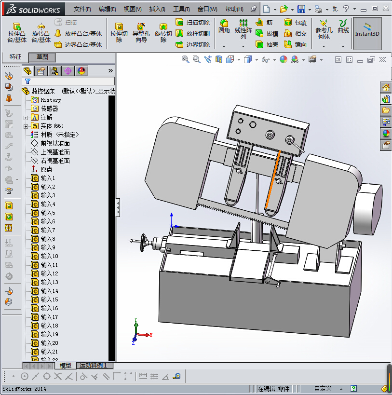Open the ConfigurationManager tab icon
Viewport: 392px width, 395px height.
point(54,71)
